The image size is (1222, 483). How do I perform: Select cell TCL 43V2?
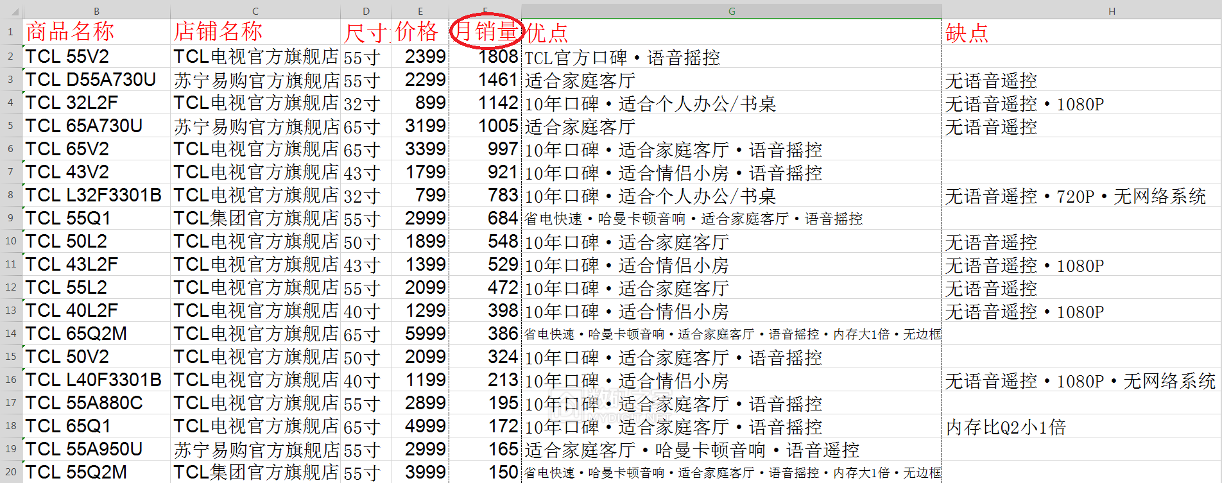tap(96, 172)
